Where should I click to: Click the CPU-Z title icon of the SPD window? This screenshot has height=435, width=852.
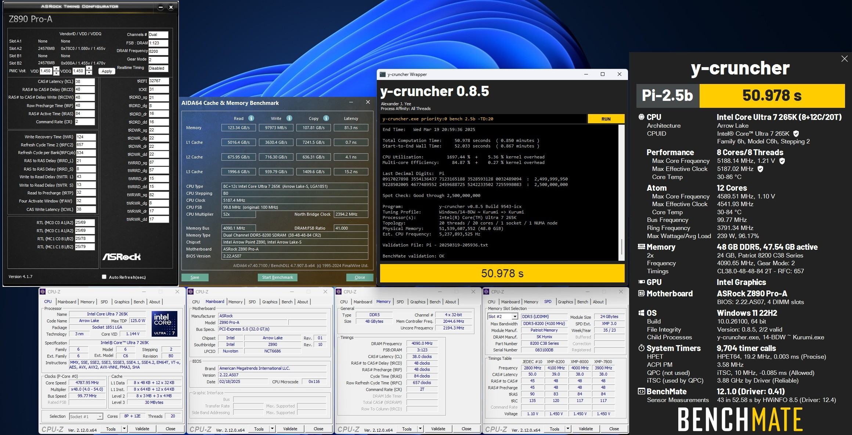click(487, 292)
